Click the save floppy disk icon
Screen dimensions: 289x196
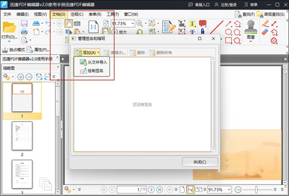(24, 24)
